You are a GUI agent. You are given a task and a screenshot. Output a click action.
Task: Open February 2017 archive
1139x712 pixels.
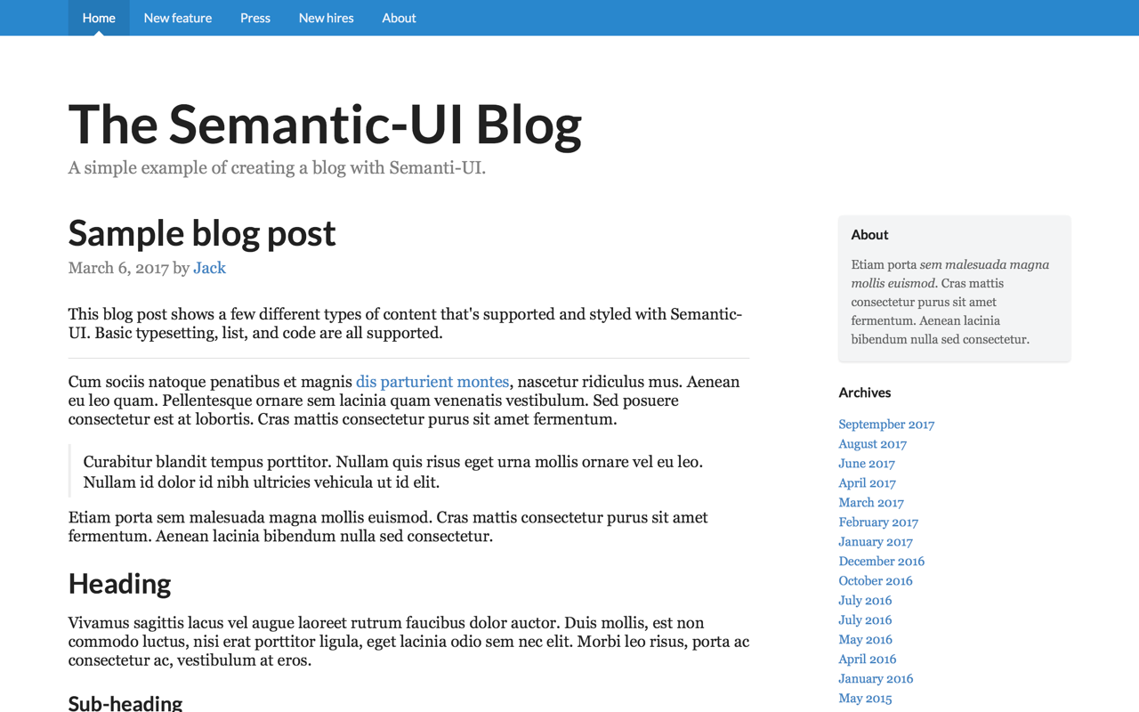(x=878, y=522)
